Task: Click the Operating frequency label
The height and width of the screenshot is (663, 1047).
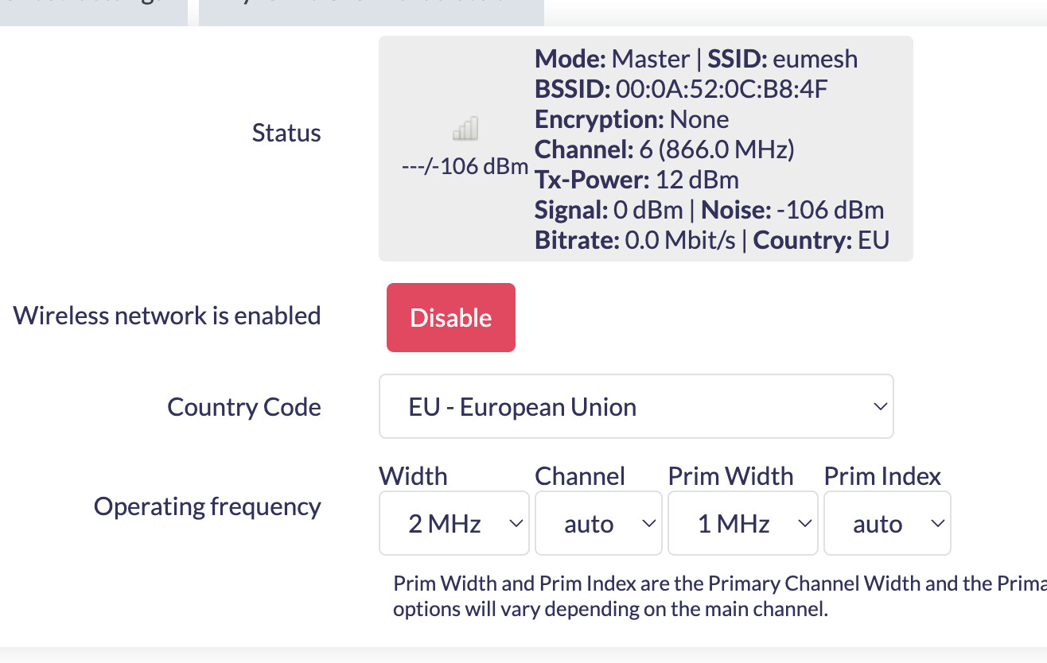Action: pyautogui.click(x=207, y=506)
